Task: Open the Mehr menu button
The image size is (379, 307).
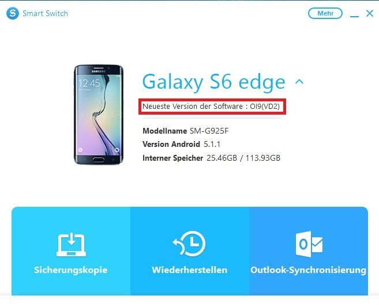Action: coord(325,13)
